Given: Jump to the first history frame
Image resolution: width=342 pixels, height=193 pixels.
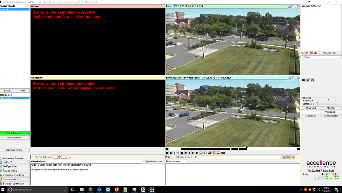Looking at the screenshot, I should (167, 153).
